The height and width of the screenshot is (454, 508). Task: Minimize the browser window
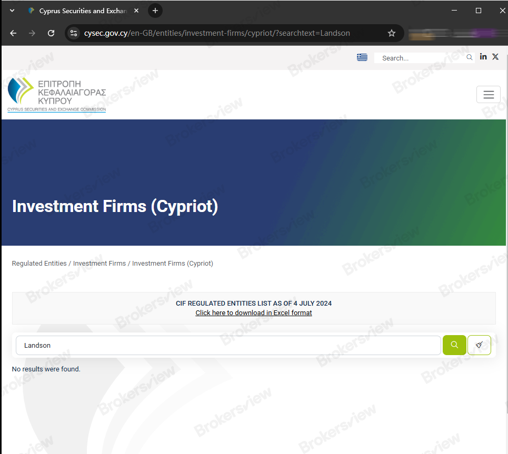click(x=454, y=11)
